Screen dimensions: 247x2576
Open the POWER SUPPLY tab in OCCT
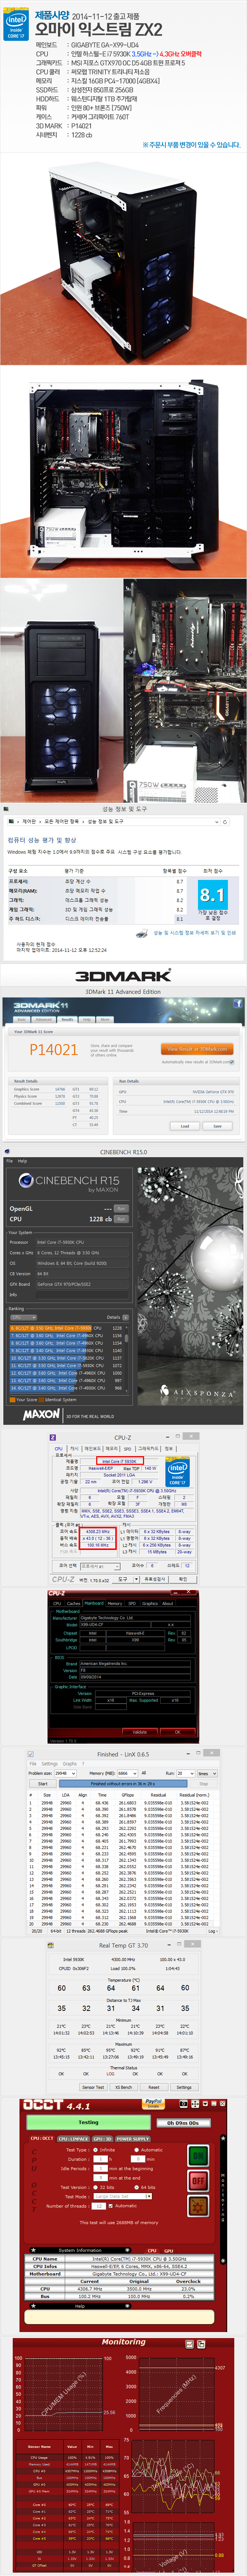point(133,2139)
